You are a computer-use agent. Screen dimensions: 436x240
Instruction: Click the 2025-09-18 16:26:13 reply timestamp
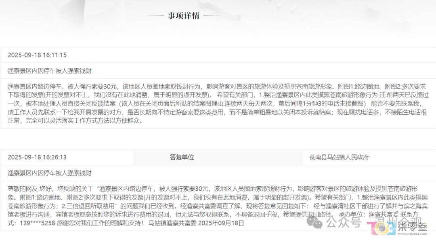(37, 157)
